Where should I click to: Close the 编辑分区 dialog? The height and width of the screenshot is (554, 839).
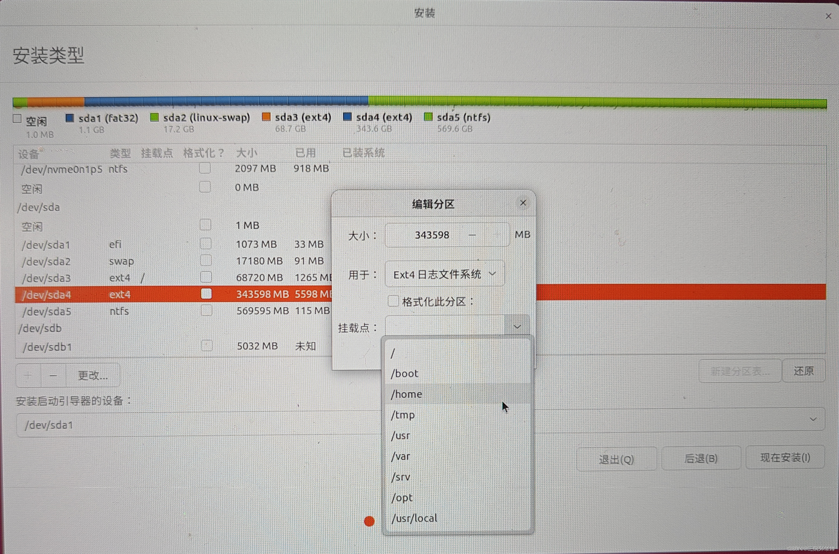click(523, 203)
